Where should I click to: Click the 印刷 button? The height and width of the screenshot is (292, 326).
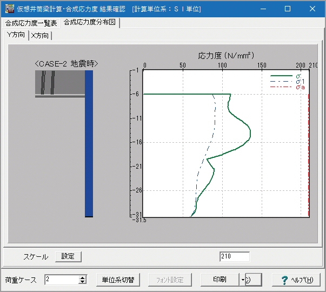click(x=219, y=280)
